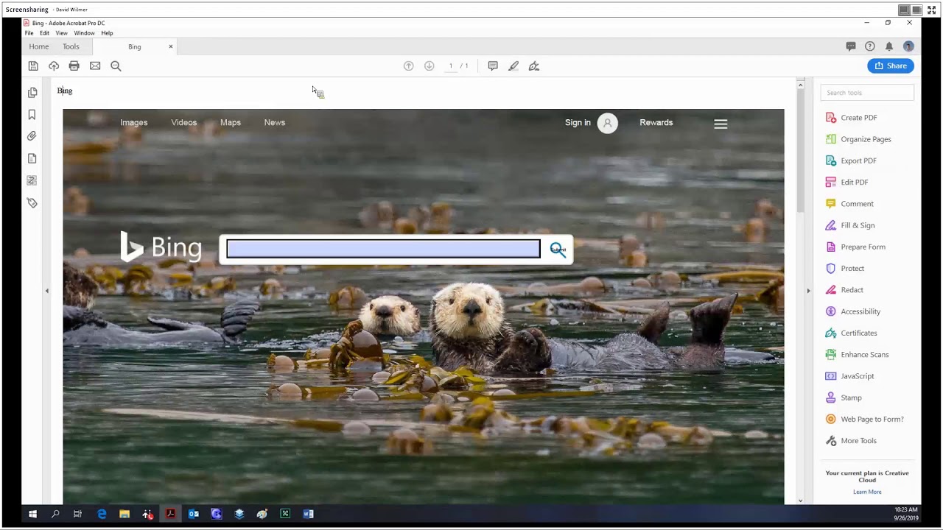Viewport: 943px width, 530px height.
Task: Click the Save file icon in toolbar
Action: pos(33,66)
